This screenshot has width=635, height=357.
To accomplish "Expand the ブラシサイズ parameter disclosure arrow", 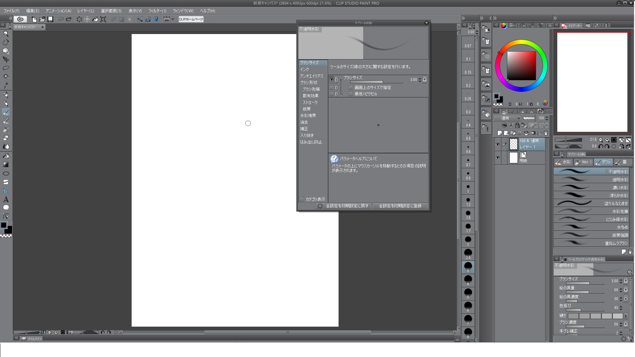I will coord(336,80).
